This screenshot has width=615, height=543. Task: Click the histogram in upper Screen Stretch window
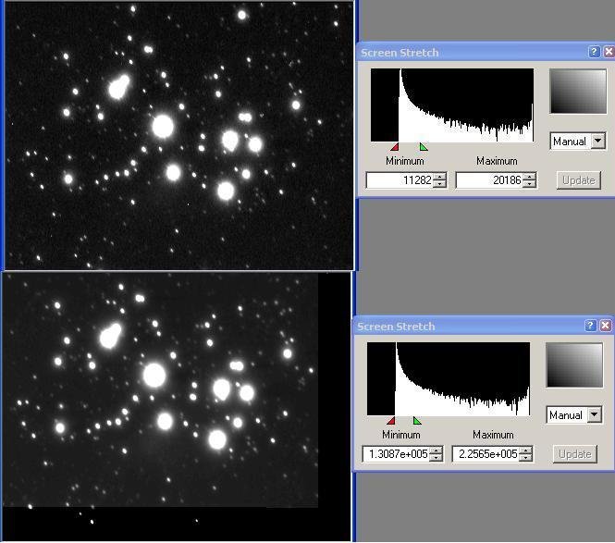click(x=452, y=105)
